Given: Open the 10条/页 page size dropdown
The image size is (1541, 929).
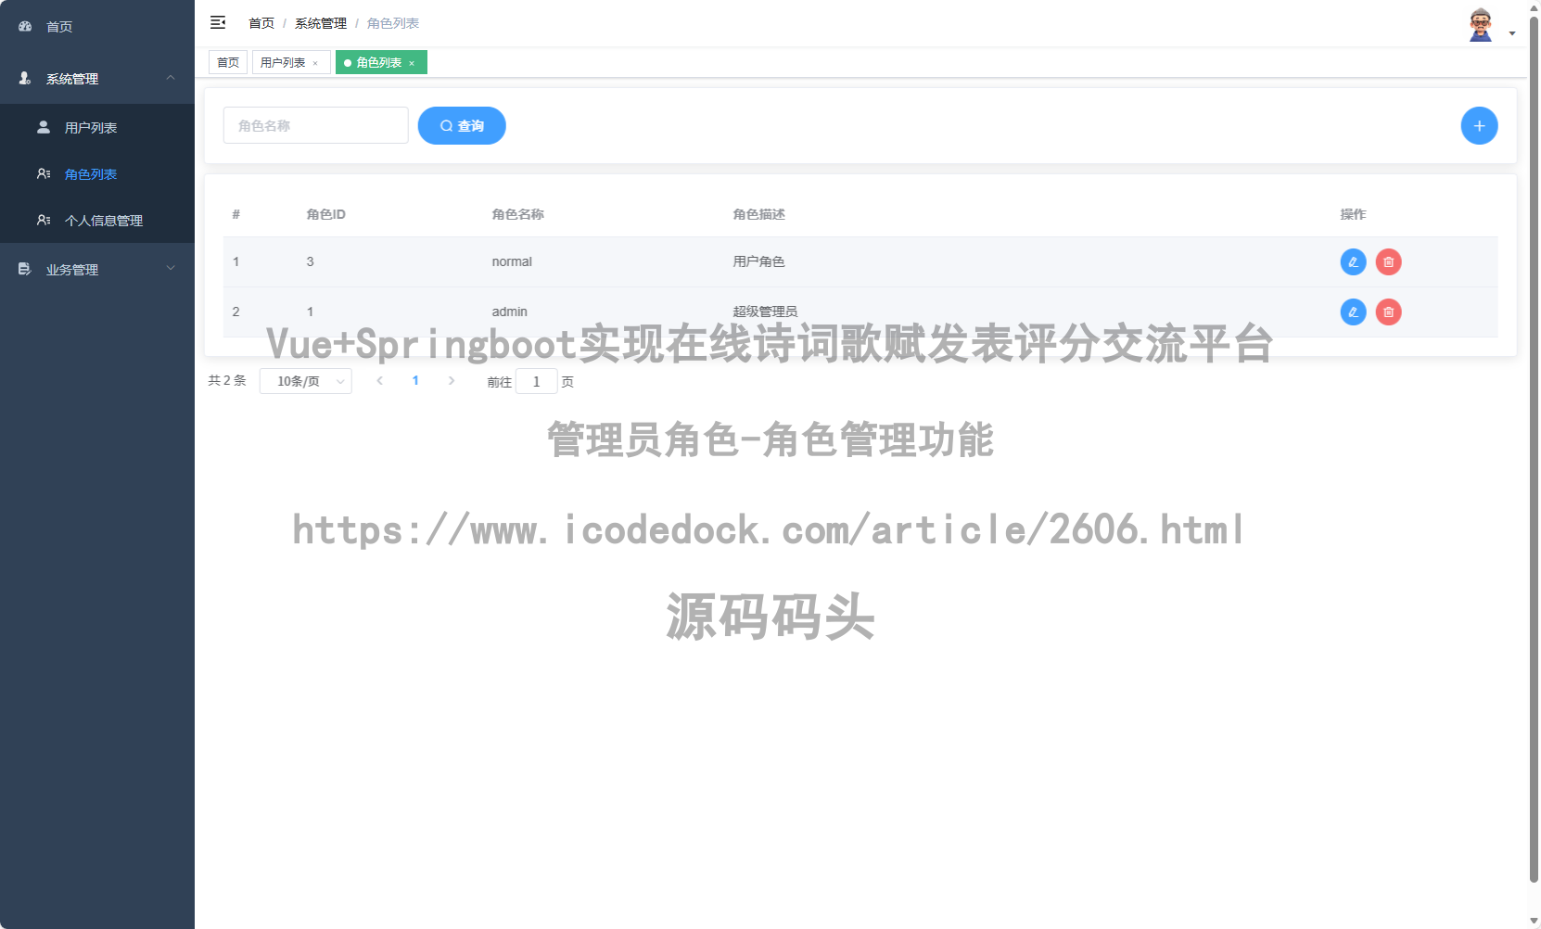Looking at the screenshot, I should click(306, 380).
